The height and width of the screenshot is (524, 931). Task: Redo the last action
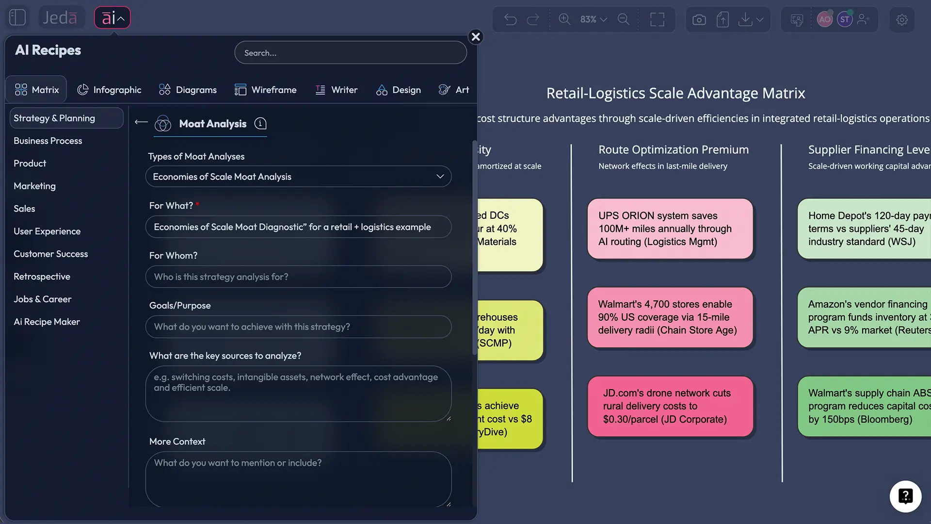(x=533, y=19)
